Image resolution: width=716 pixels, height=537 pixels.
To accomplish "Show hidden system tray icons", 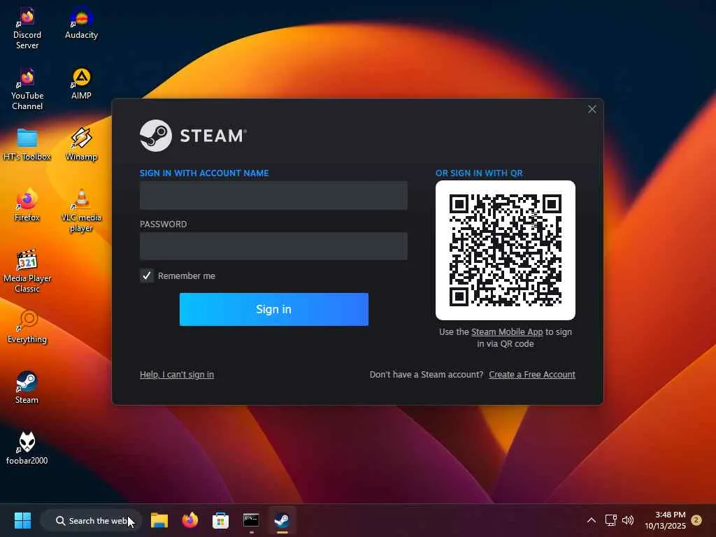I will pyautogui.click(x=592, y=520).
